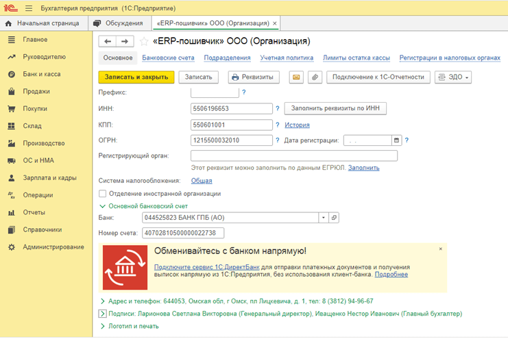Click Подключение к 1С-Отчетности button
The height and width of the screenshot is (339, 508).
(378, 77)
